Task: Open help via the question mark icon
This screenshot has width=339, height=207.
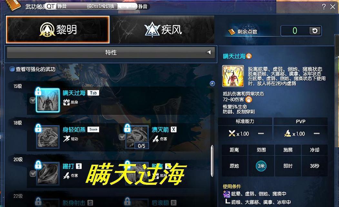Action: [x=324, y=7]
